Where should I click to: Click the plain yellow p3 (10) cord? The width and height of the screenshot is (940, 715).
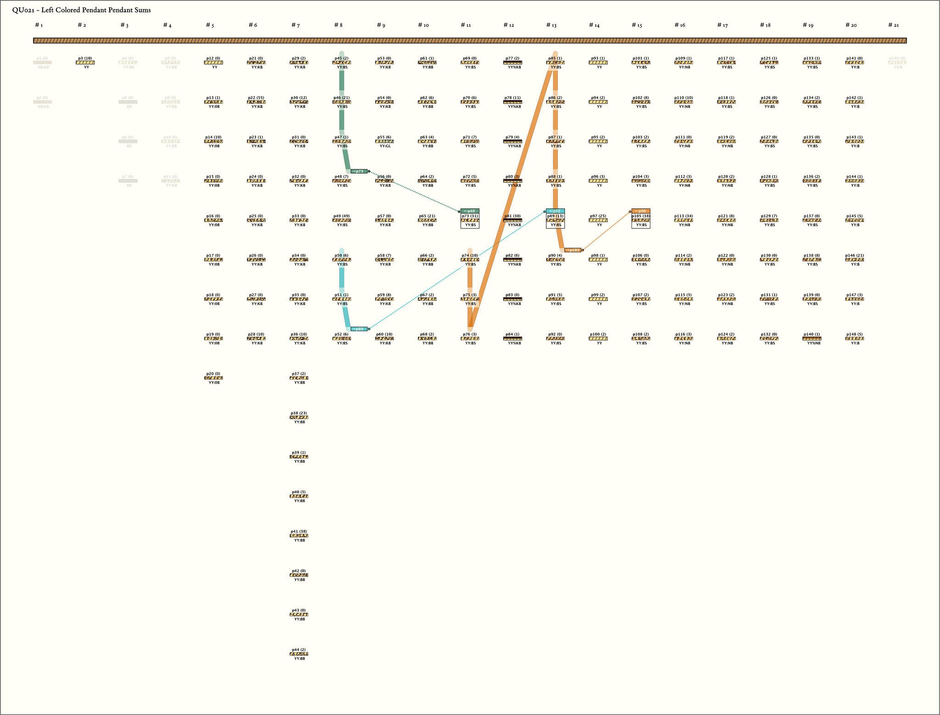tap(85, 62)
